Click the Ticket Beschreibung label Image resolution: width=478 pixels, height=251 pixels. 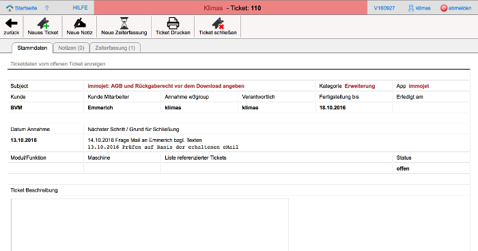[x=34, y=190]
